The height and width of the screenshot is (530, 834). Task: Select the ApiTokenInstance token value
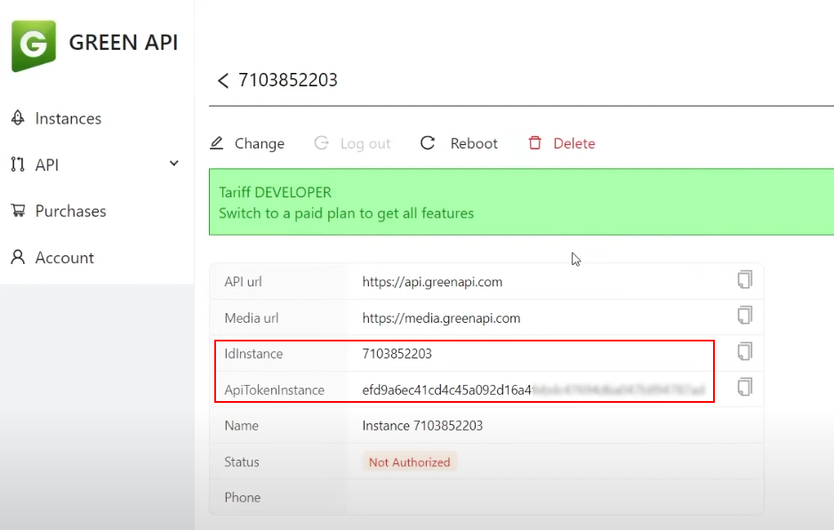point(533,389)
